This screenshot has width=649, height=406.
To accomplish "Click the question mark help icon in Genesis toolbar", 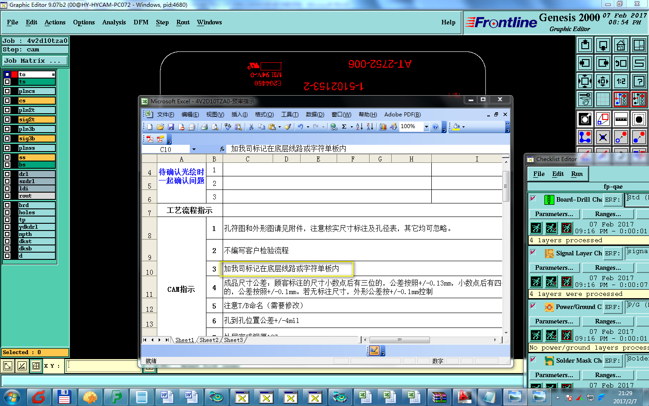I will click(639, 81).
